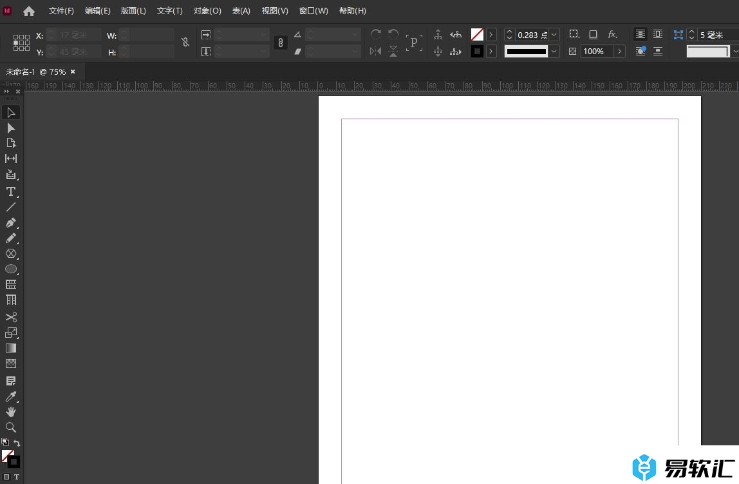Select the Horizontal Grid tool

(11, 284)
